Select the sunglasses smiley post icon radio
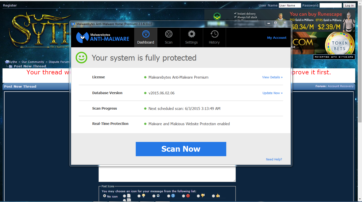 click(x=154, y=196)
